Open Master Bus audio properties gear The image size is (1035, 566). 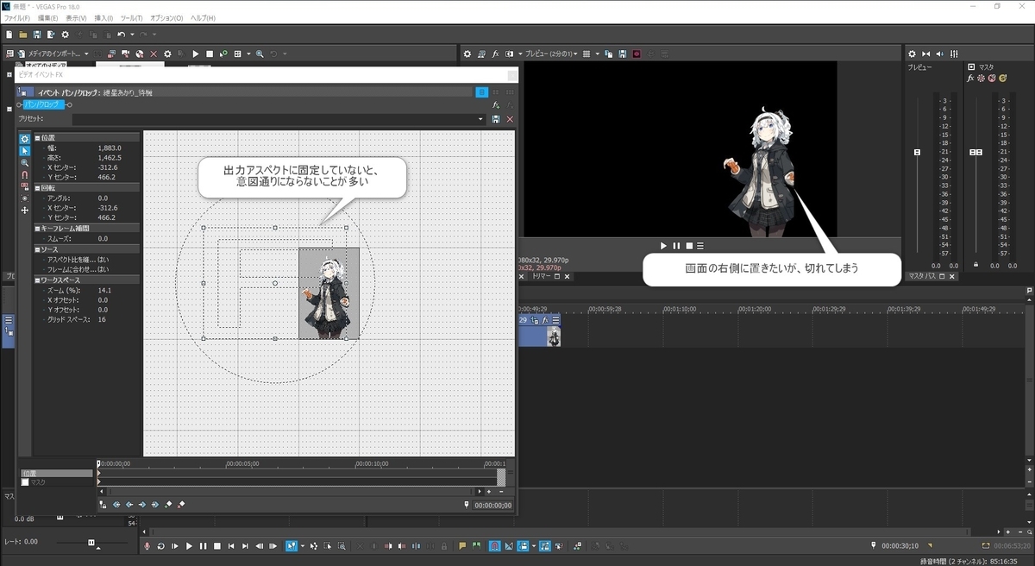click(913, 53)
